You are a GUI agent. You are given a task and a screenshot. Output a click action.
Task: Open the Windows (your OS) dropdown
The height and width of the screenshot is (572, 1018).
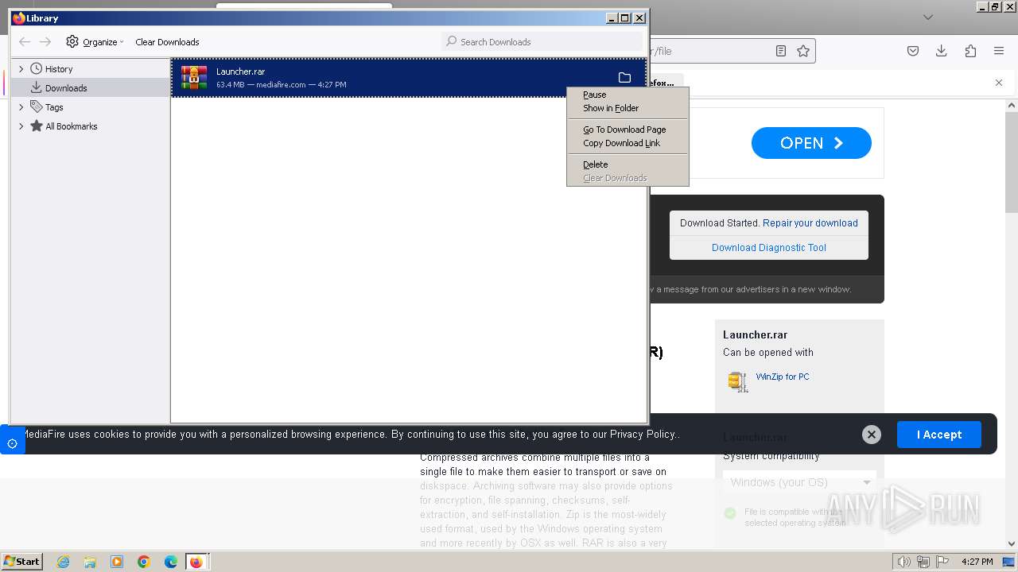(799, 482)
